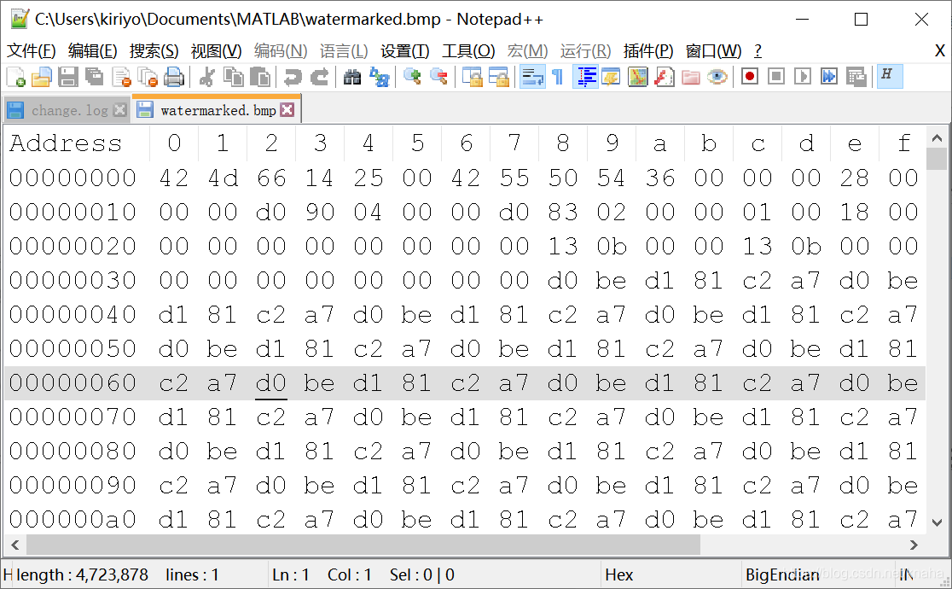Click the vertical scrollbar down arrow
This screenshot has width=952, height=589.
pyautogui.click(x=937, y=522)
